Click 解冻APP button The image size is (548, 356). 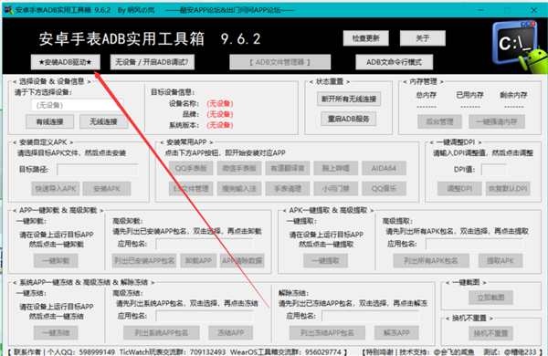tap(396, 332)
